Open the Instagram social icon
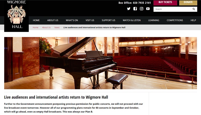201x115 pixels. 141,9
